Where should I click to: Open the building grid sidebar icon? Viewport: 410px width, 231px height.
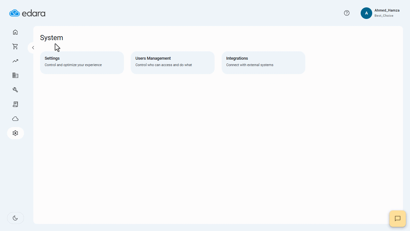pyautogui.click(x=15, y=75)
